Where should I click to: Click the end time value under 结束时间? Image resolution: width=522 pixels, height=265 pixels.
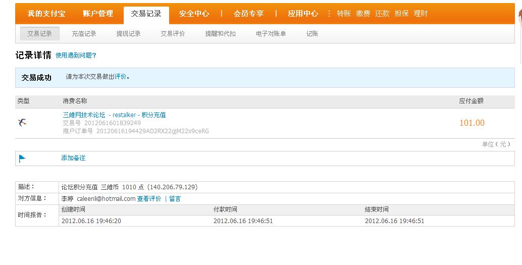pos(394,221)
